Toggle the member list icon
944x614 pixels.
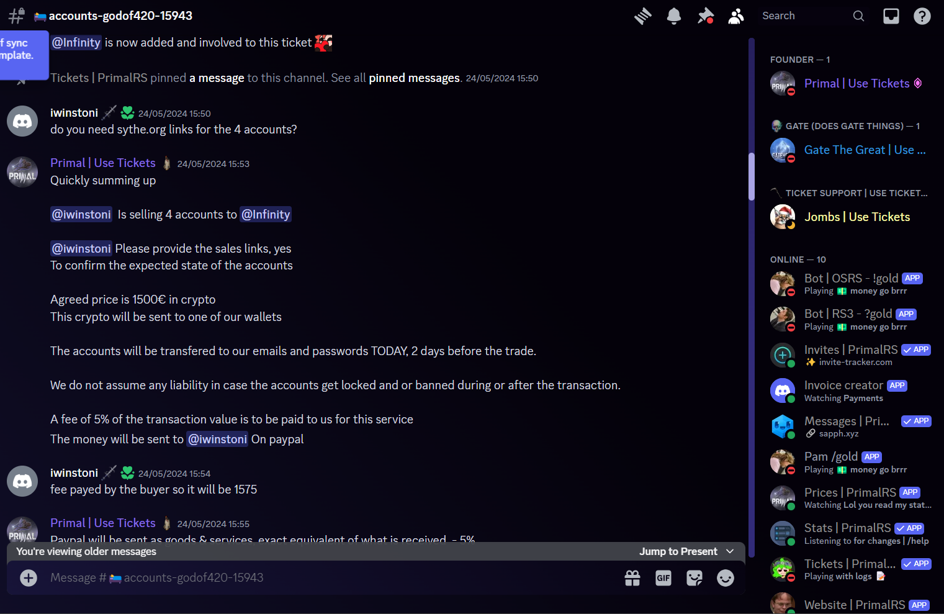pyautogui.click(x=736, y=16)
